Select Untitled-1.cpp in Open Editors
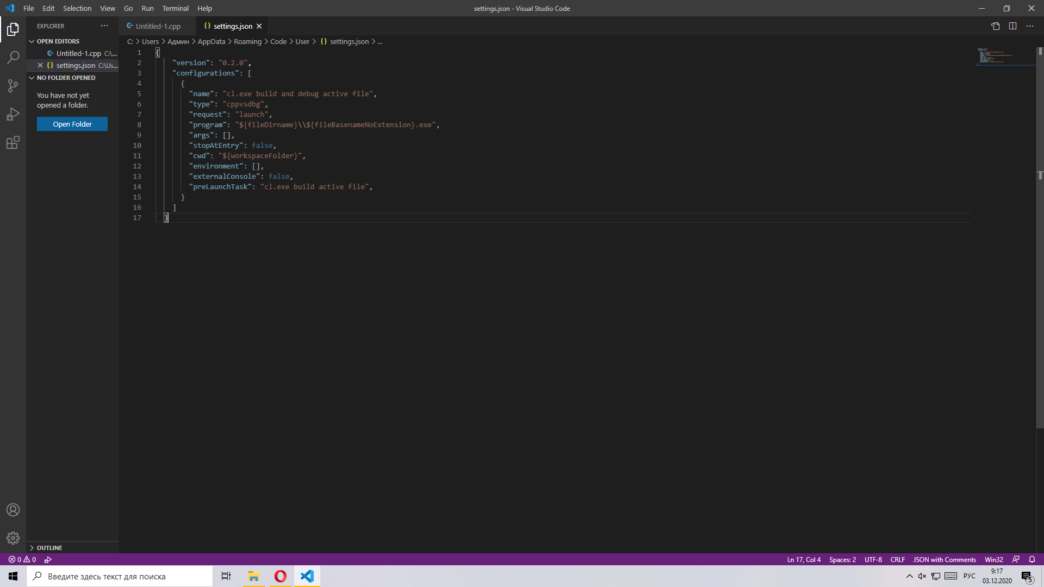This screenshot has width=1044, height=587. [x=72, y=53]
